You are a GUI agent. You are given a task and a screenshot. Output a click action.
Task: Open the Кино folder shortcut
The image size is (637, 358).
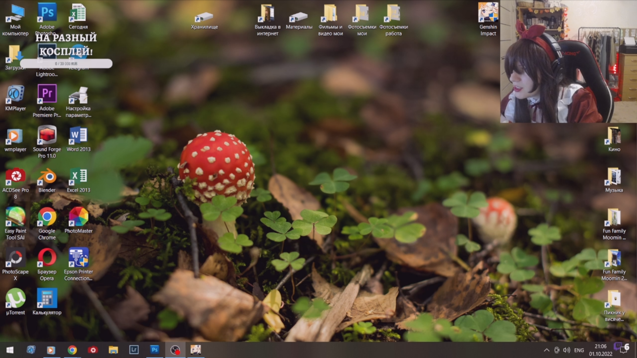click(x=614, y=139)
